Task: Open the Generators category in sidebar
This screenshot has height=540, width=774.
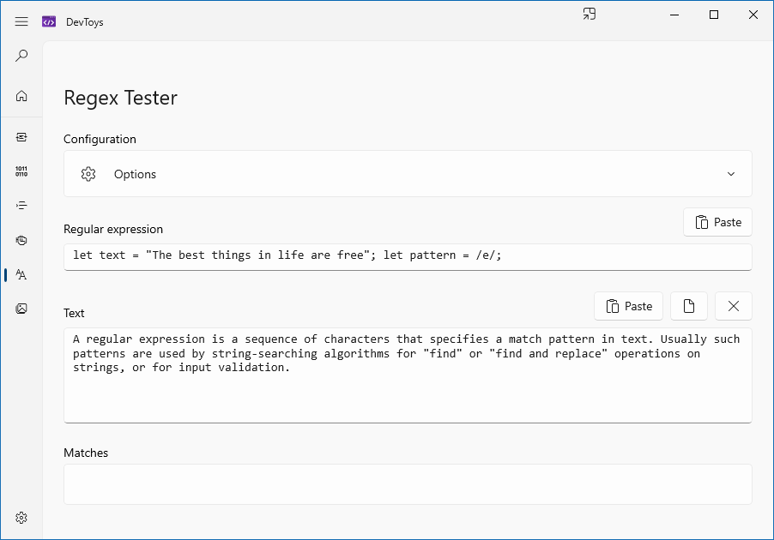Action: (21, 240)
